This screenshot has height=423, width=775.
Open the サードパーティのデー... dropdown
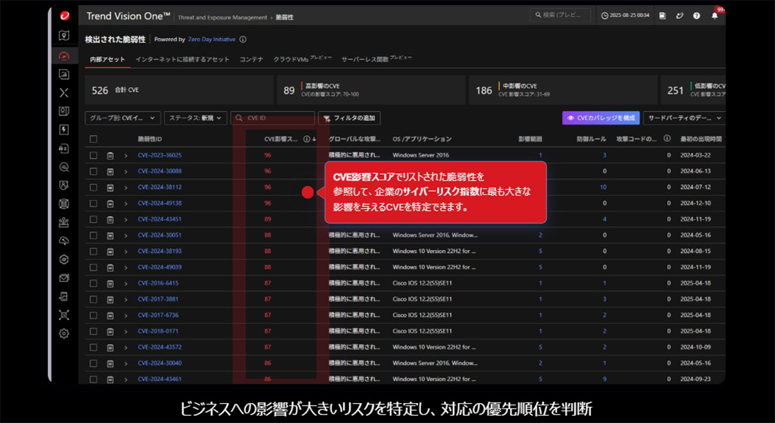tap(684, 118)
